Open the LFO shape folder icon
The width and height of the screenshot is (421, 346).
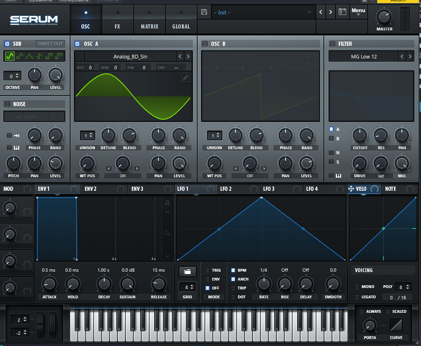click(187, 272)
